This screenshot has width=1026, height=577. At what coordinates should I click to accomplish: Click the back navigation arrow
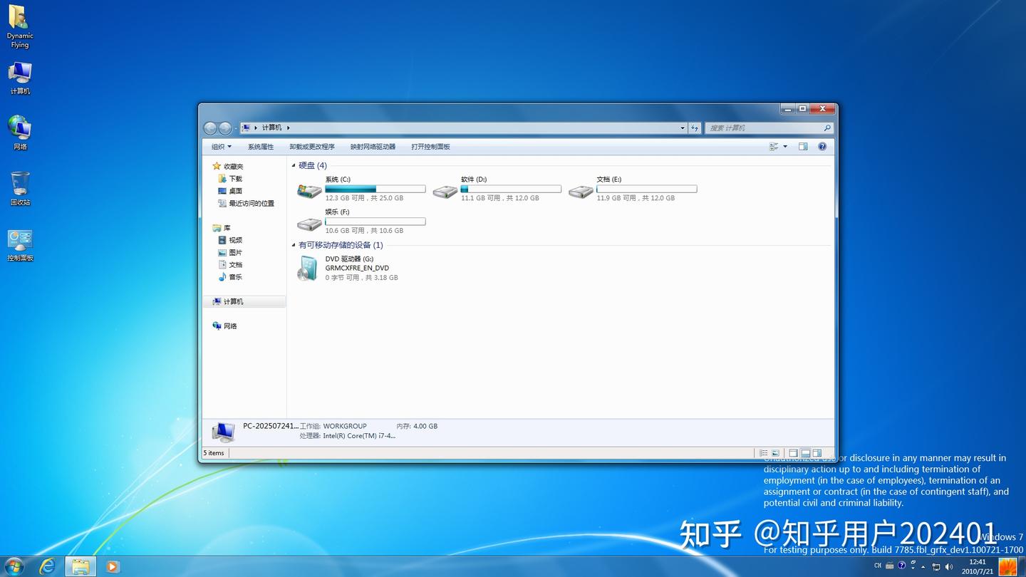click(210, 128)
